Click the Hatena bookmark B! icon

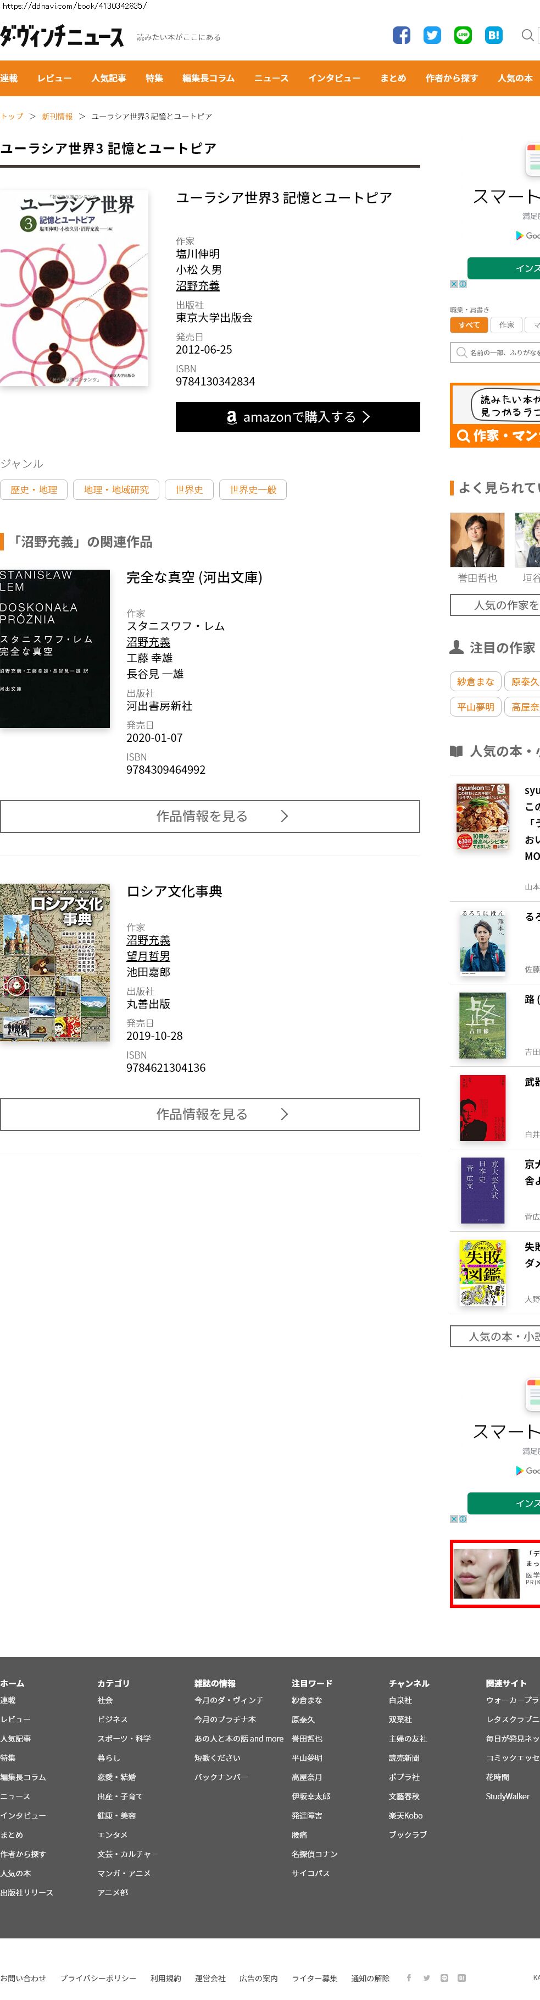(493, 35)
